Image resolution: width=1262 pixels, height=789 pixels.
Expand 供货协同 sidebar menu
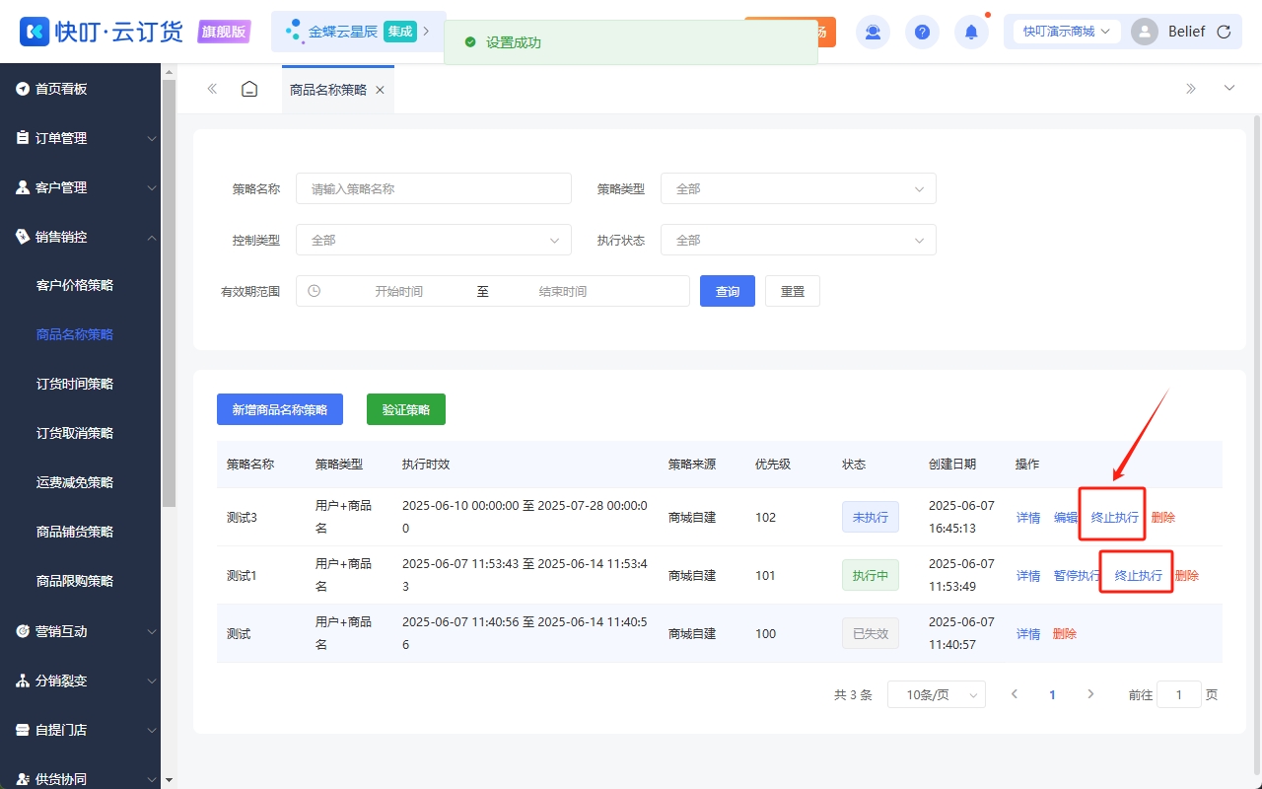pos(80,776)
